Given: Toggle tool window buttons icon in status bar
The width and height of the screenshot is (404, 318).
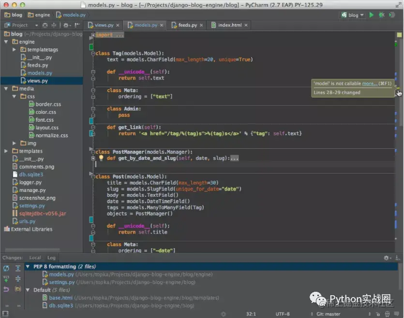Looking at the screenshot, I should tap(5, 314).
